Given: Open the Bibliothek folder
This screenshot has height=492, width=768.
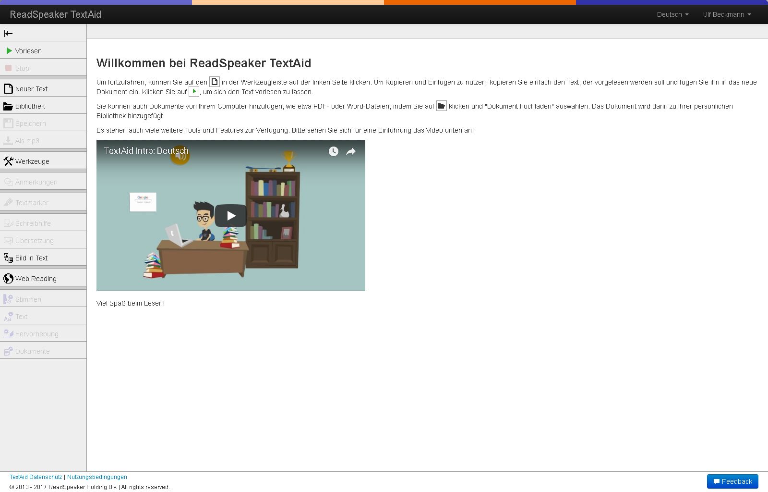Looking at the screenshot, I should [x=43, y=106].
